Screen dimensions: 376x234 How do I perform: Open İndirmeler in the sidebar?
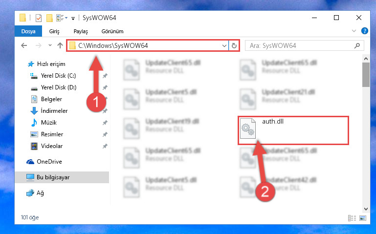[x=54, y=111]
